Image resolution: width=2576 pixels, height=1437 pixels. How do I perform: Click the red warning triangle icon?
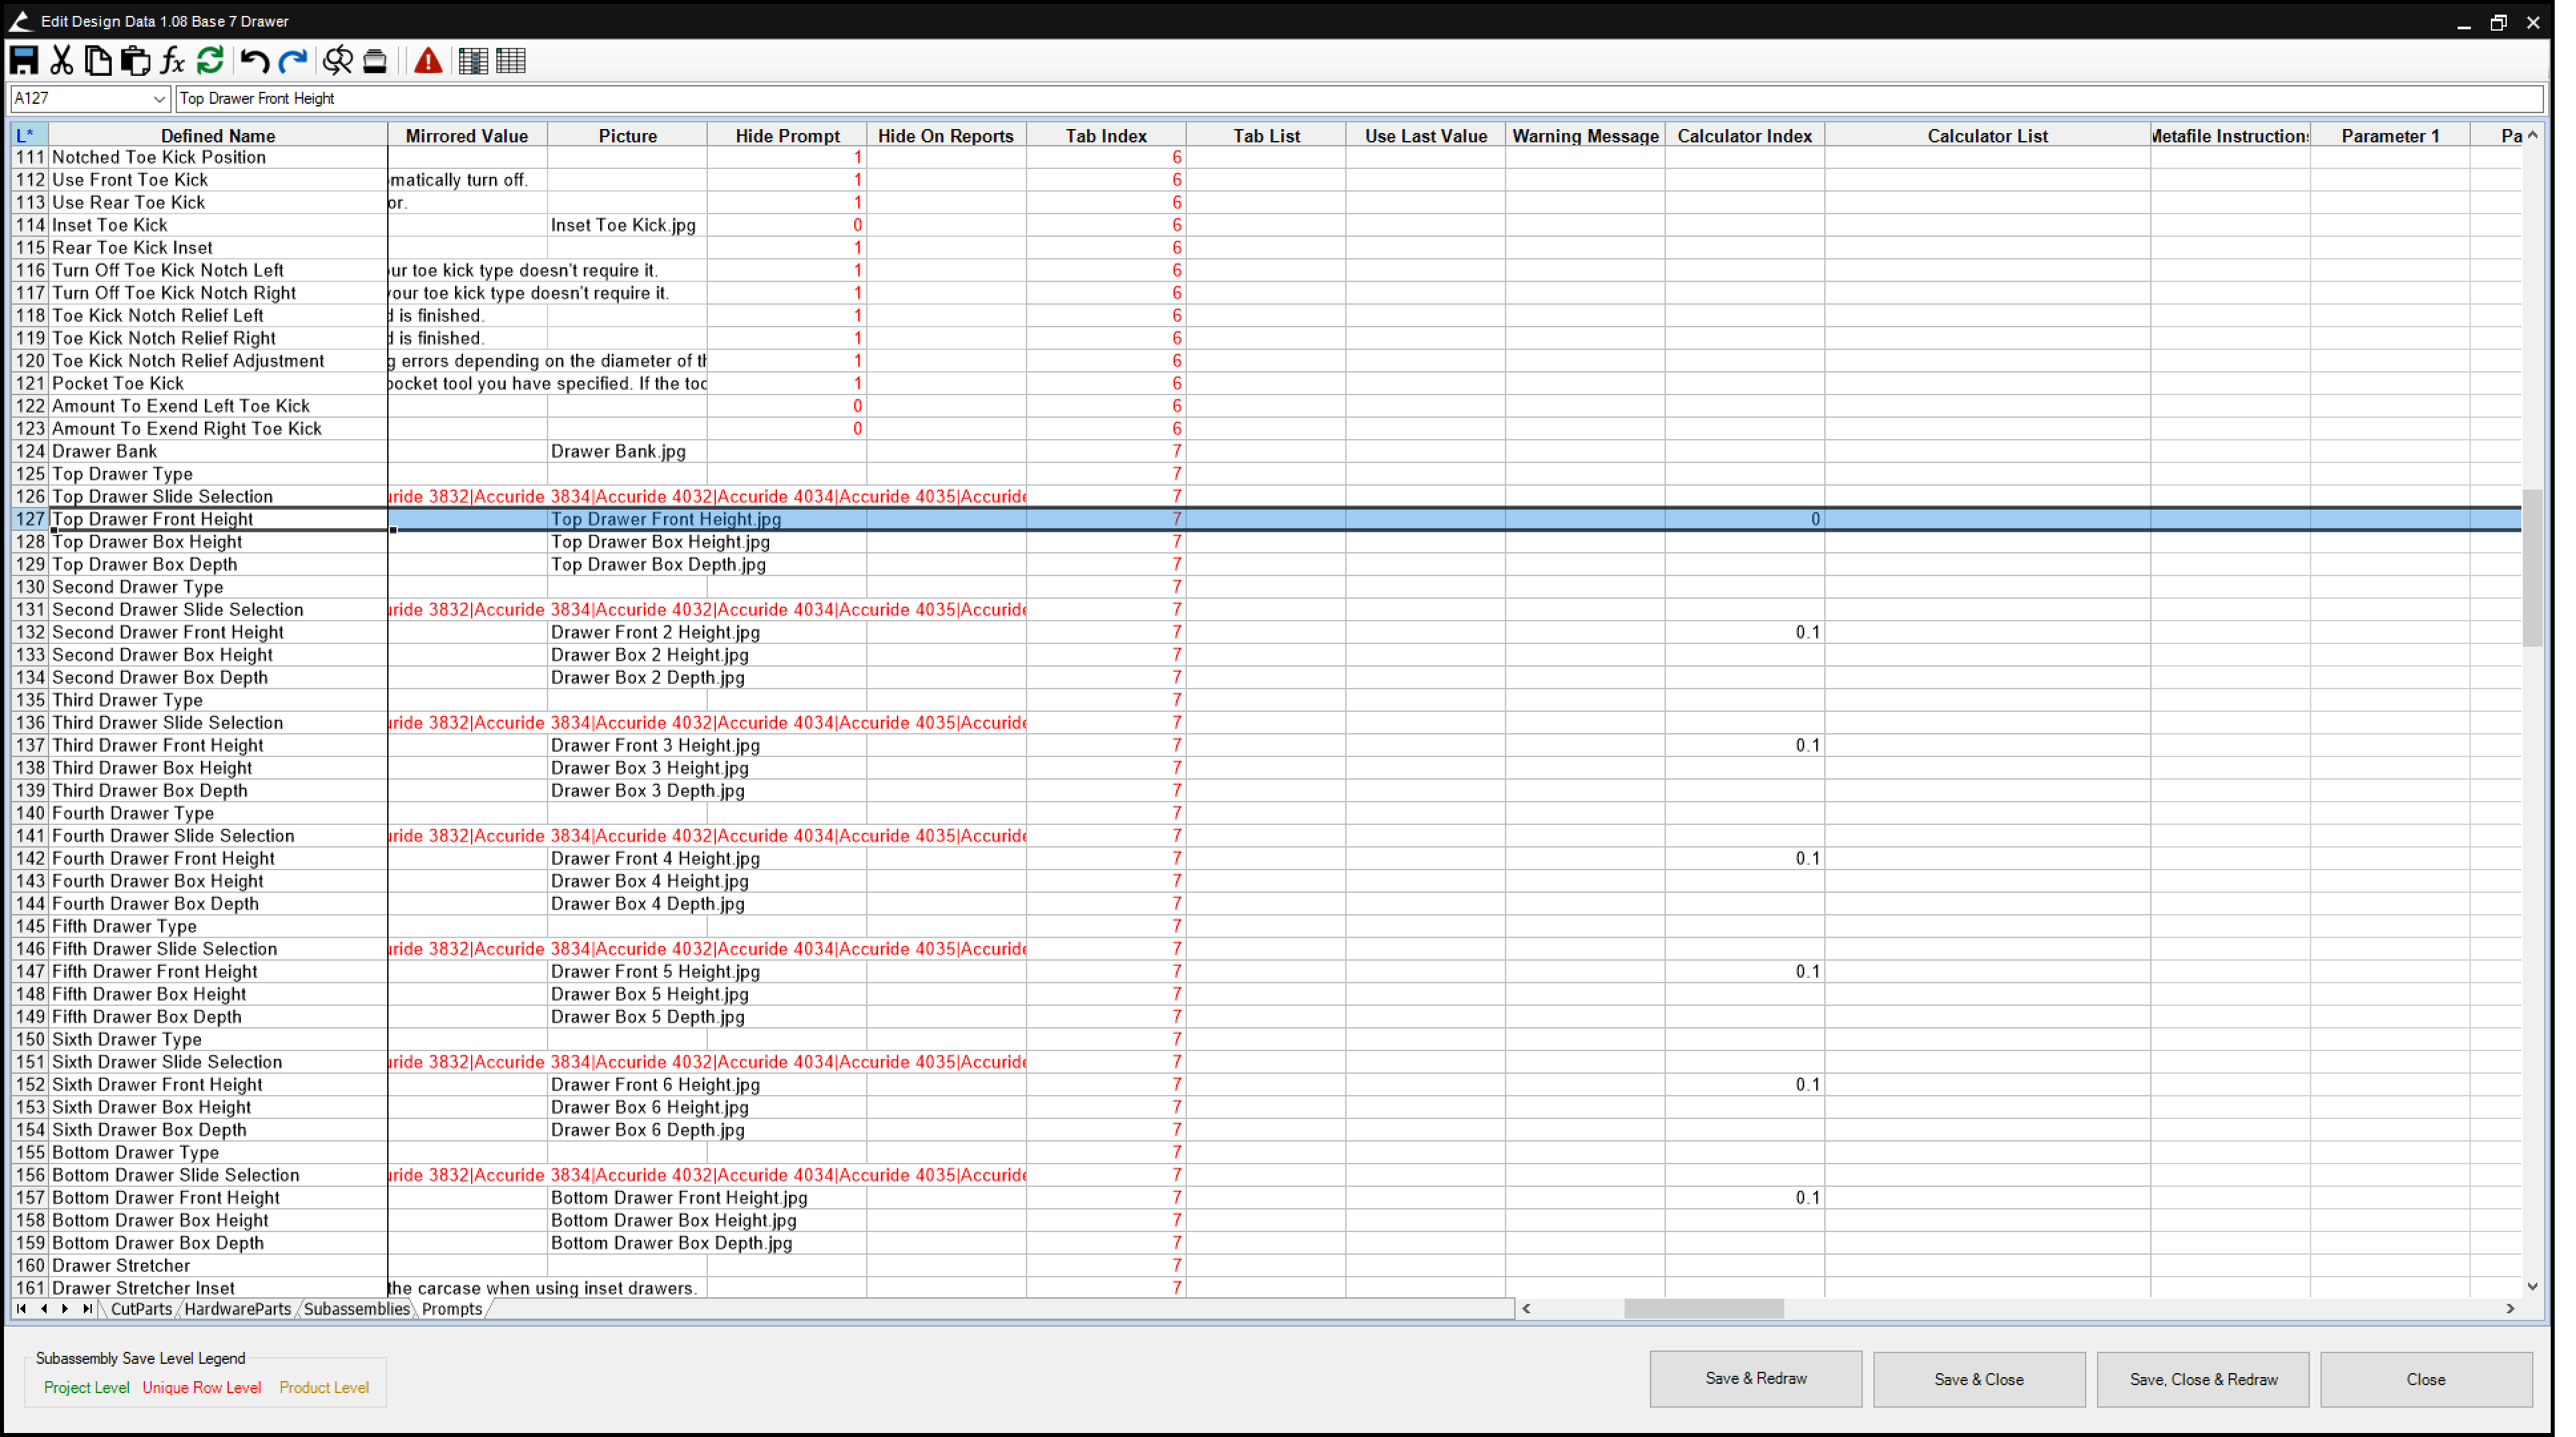click(x=428, y=61)
